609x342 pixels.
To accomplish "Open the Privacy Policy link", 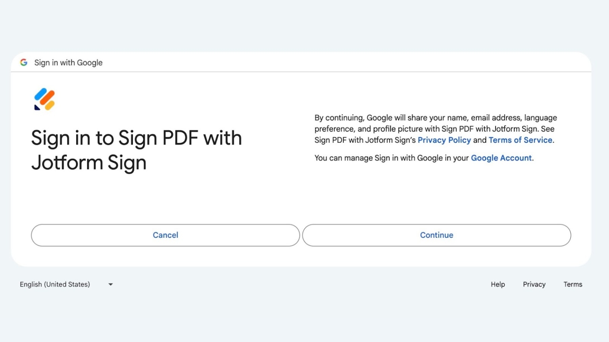I will coord(444,140).
